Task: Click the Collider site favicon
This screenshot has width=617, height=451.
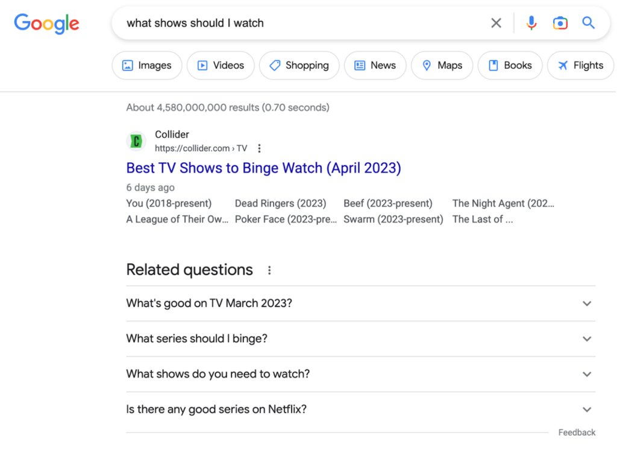Action: pos(136,141)
